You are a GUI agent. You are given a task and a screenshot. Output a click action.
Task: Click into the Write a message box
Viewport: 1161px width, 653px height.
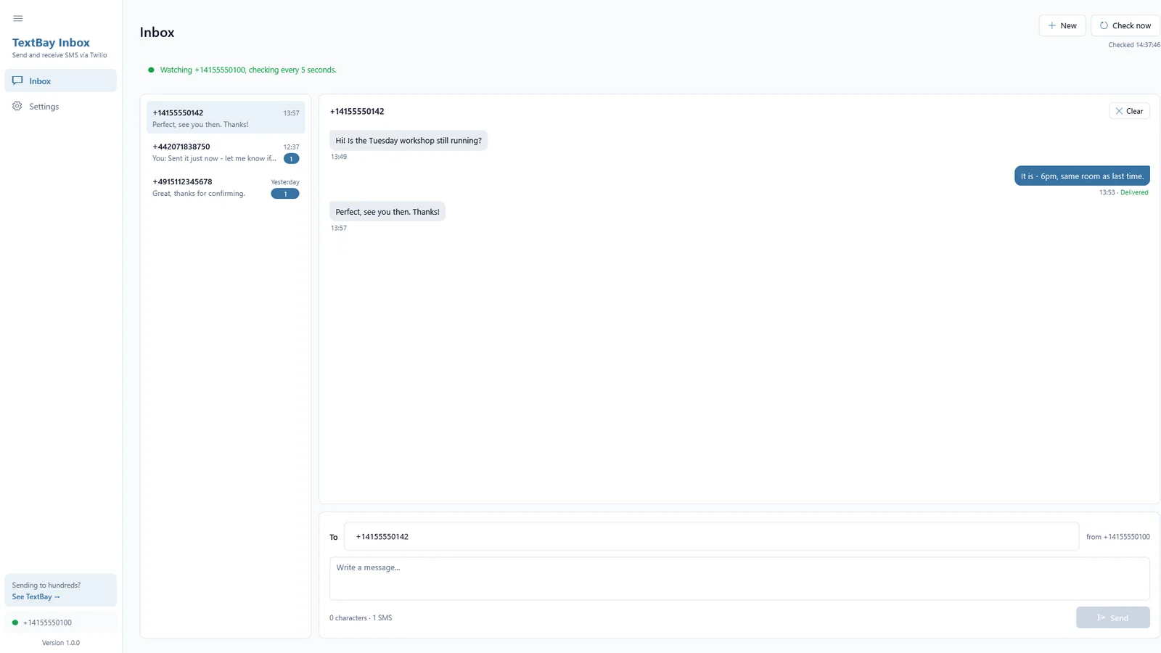739,578
